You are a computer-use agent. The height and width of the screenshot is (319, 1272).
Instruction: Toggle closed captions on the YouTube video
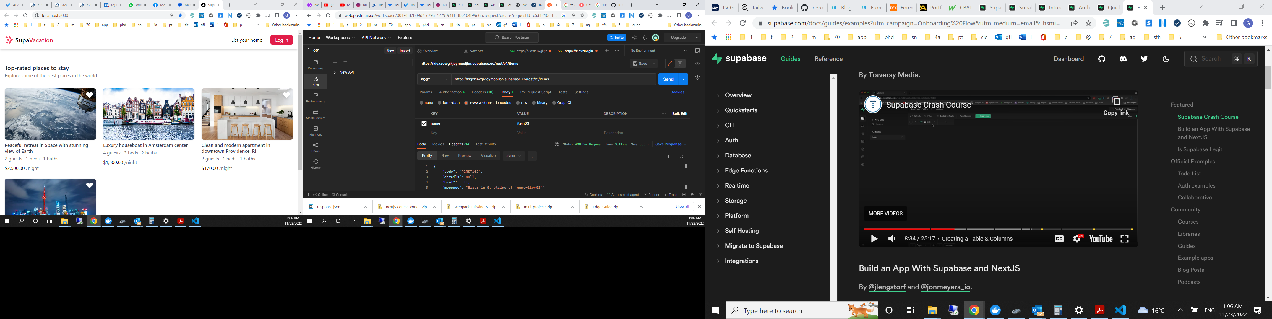1059,239
